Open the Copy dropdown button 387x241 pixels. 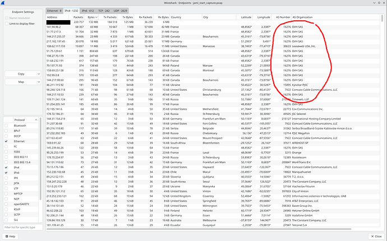point(22,74)
